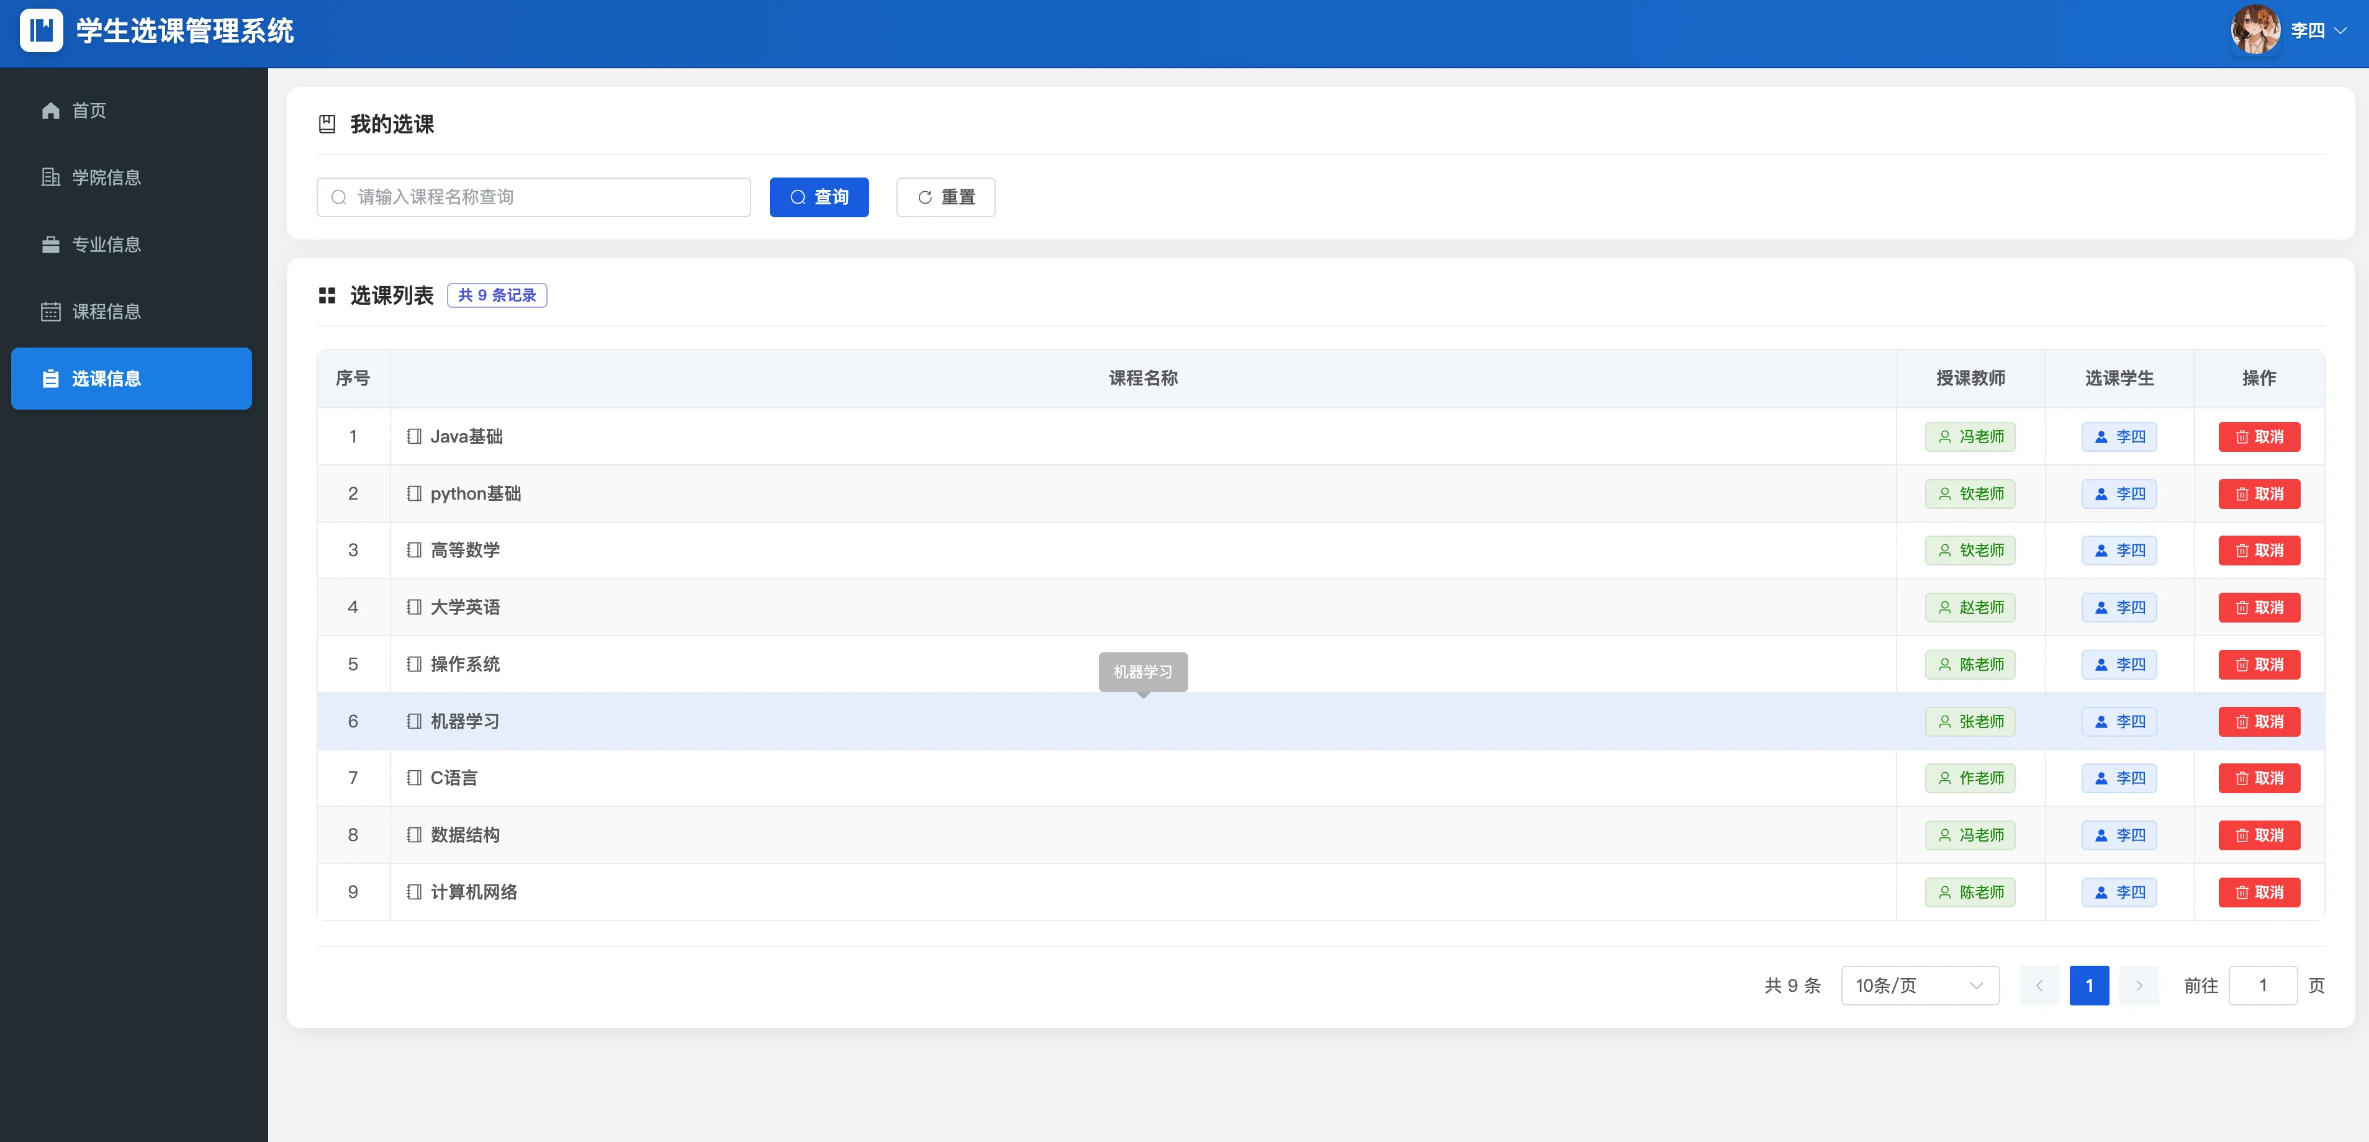Click the 前往 page number input box
The image size is (2369, 1142).
pos(2262,986)
